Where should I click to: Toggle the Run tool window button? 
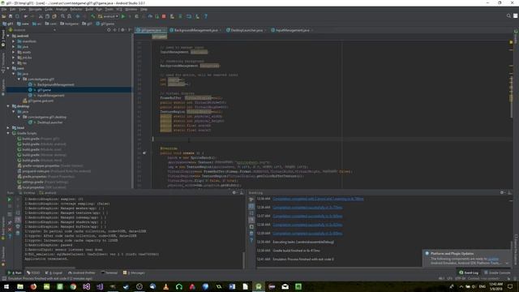(15, 273)
